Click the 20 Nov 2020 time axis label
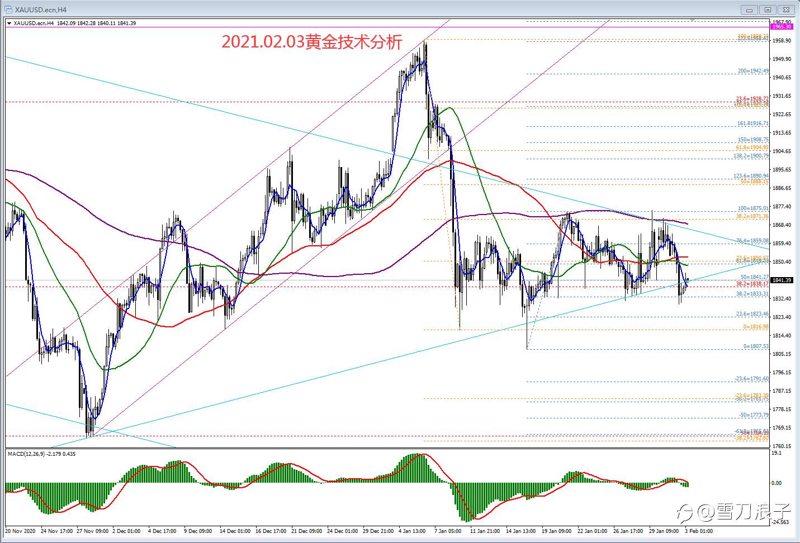Screen dimensions: 800x543 (20, 531)
